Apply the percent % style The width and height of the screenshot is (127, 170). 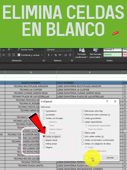point(56,55)
